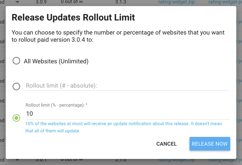The width and height of the screenshot is (242, 165).
Task: Click the Release Updates Rollout Limit heading
Action: 73,17
